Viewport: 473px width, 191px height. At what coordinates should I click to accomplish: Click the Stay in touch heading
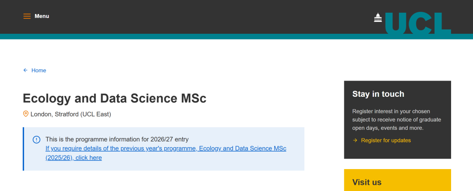[x=378, y=94]
